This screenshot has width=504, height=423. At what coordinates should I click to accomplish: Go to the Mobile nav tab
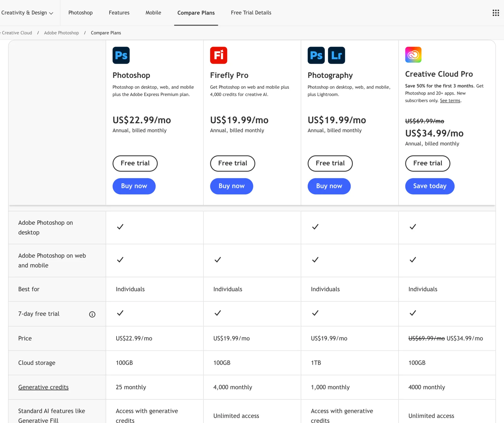pos(153,13)
